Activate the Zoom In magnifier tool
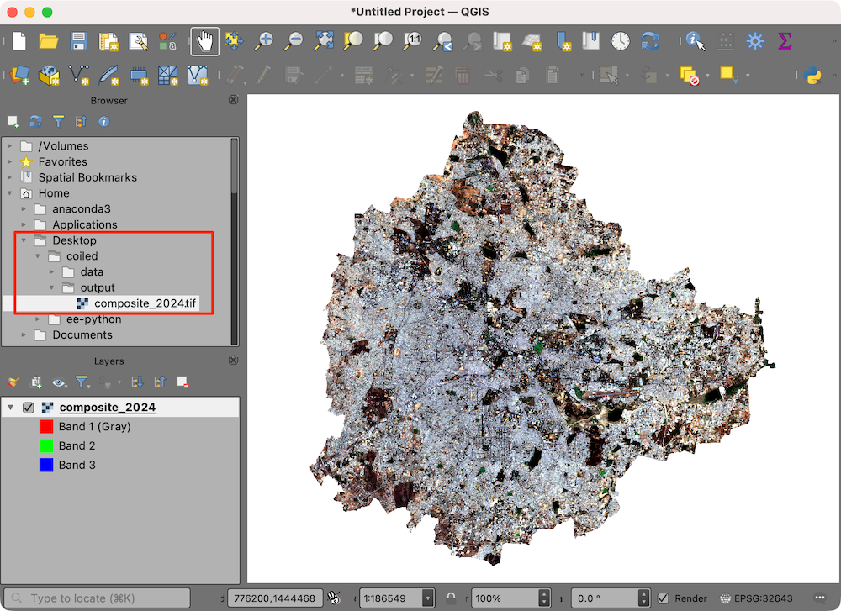 click(x=265, y=41)
